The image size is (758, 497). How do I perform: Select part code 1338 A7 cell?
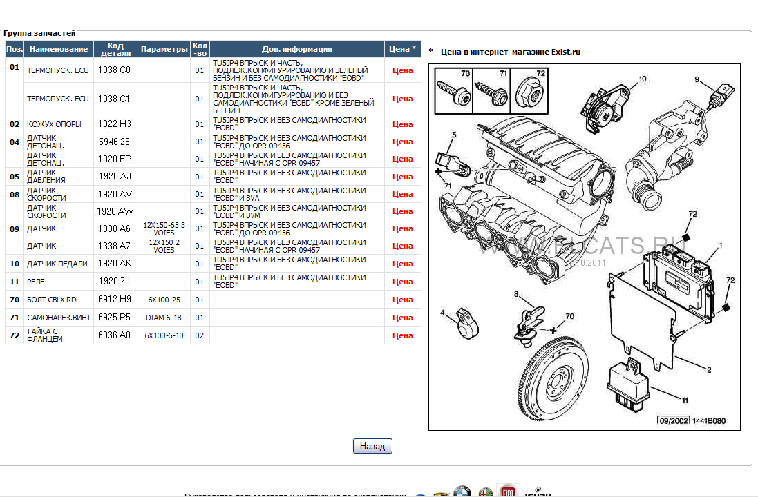pos(115,246)
